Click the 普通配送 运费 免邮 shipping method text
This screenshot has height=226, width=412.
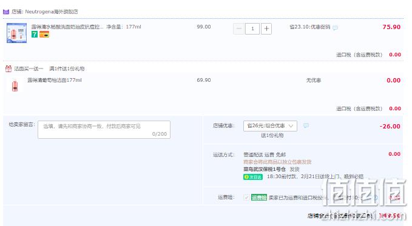coord(265,155)
